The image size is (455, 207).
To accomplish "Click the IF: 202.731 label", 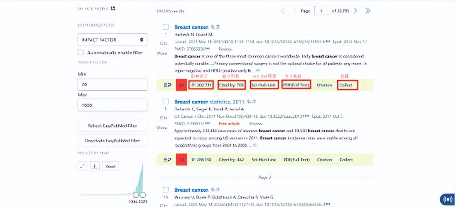I will point(201,85).
